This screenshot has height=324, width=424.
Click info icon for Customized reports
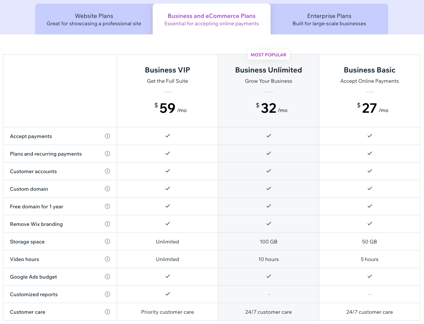point(107,294)
